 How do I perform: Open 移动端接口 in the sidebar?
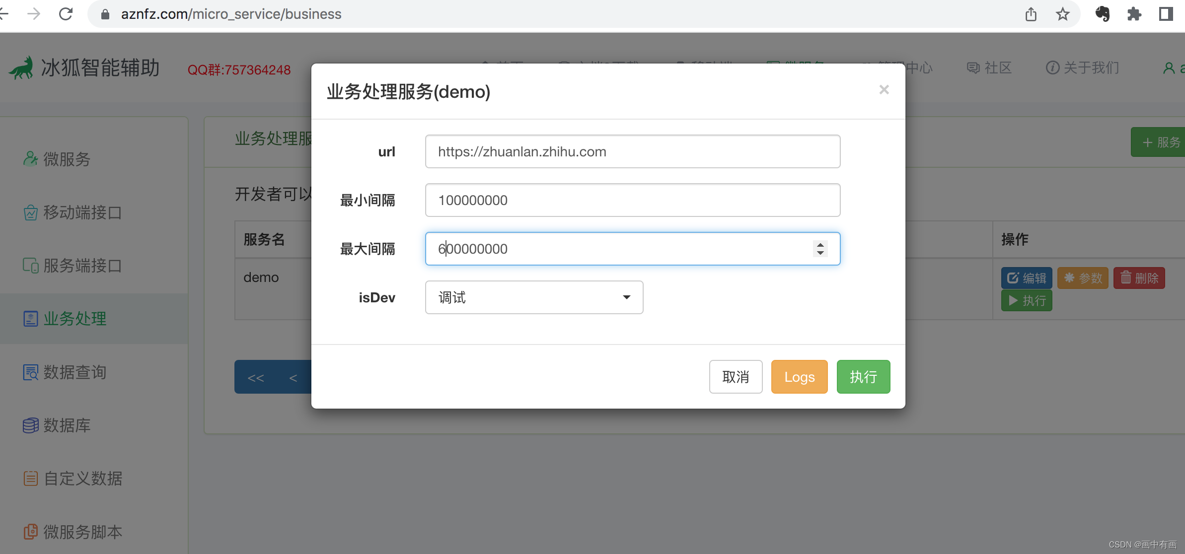[x=82, y=212]
